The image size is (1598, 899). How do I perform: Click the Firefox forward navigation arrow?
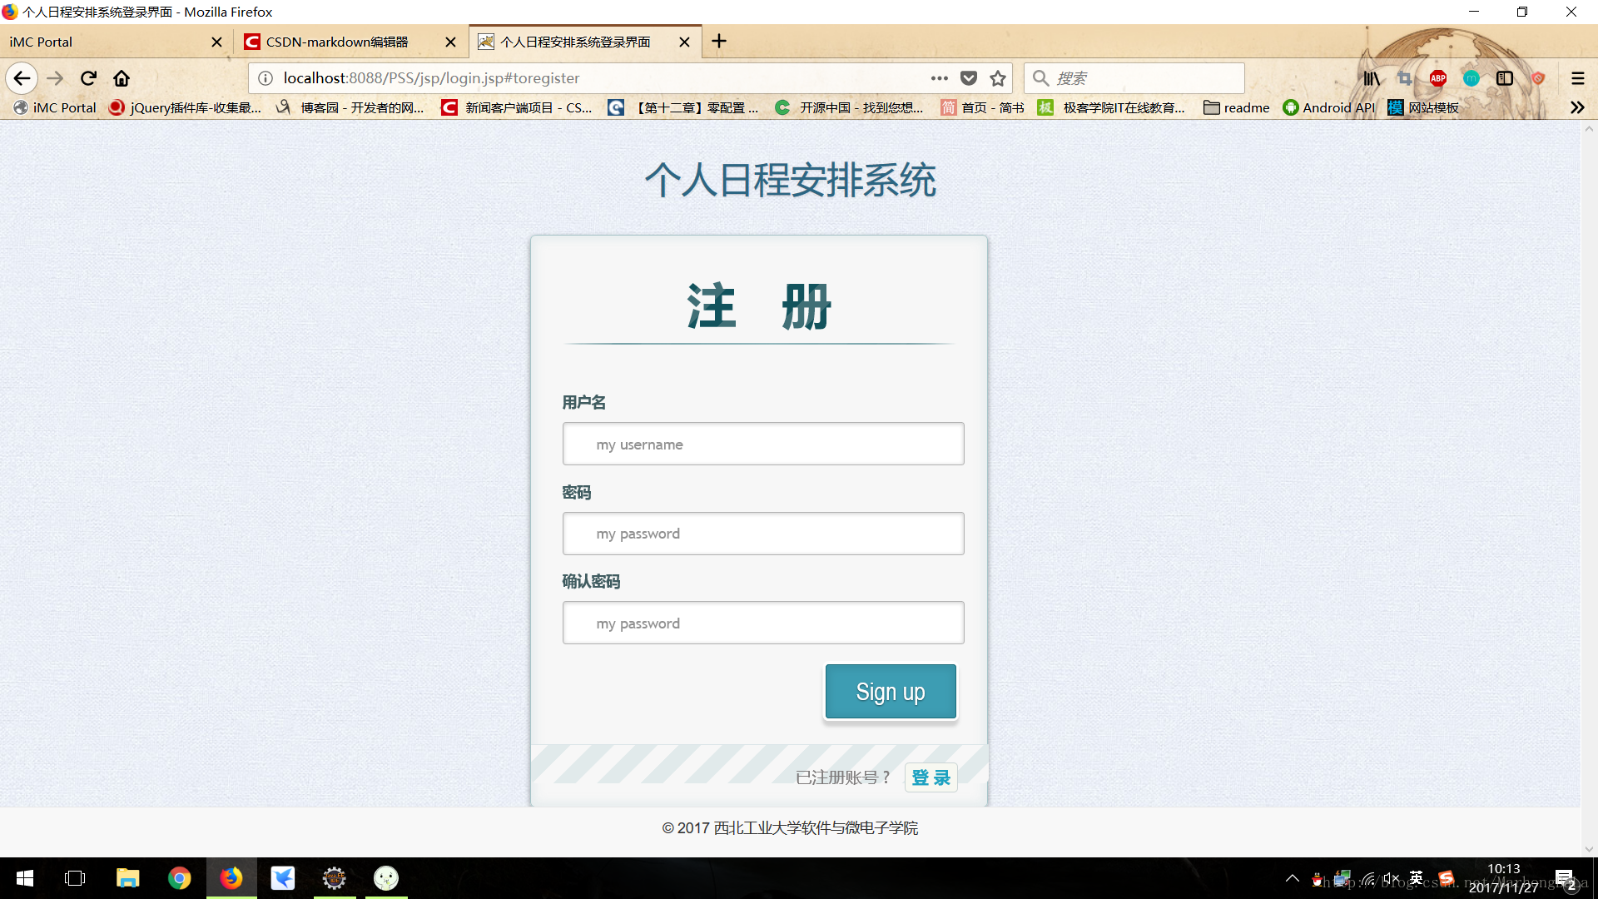click(x=55, y=78)
